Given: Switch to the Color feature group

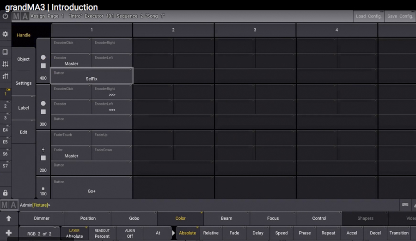Looking at the screenshot, I should [180, 218].
